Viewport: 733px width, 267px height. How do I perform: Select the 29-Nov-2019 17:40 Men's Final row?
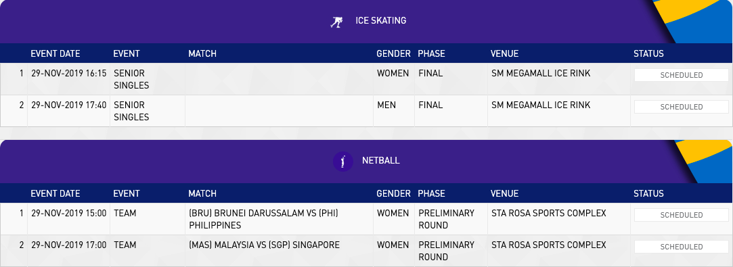point(367,111)
